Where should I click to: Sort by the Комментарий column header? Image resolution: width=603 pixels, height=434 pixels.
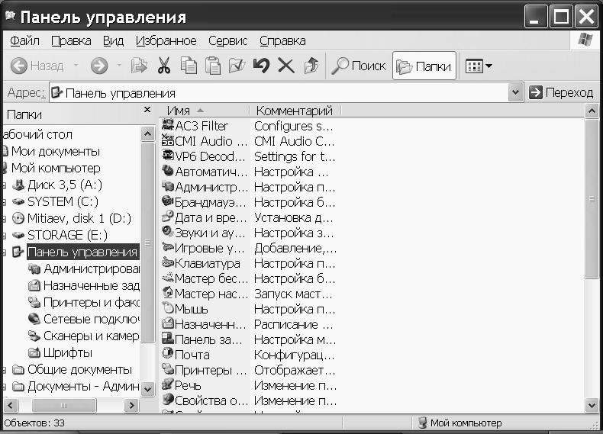[295, 111]
